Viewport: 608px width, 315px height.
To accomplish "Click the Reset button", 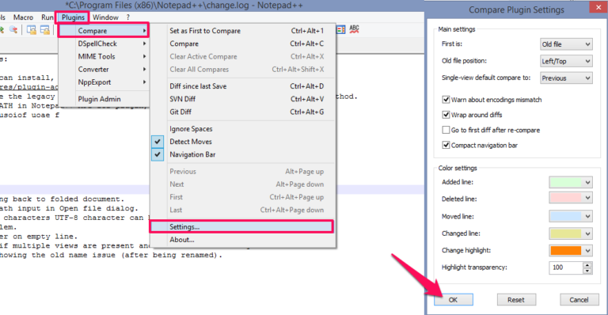I will tap(516, 299).
